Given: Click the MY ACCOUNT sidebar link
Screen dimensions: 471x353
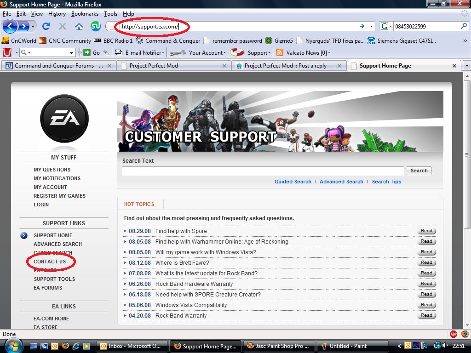Looking at the screenshot, I should pos(50,187).
